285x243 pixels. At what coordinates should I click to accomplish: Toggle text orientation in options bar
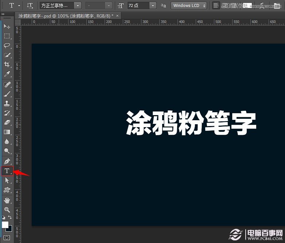(30, 5)
